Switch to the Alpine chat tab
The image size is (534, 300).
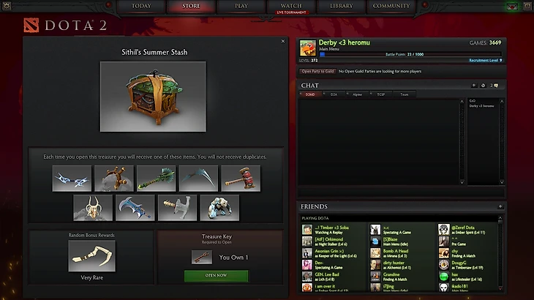click(x=357, y=94)
